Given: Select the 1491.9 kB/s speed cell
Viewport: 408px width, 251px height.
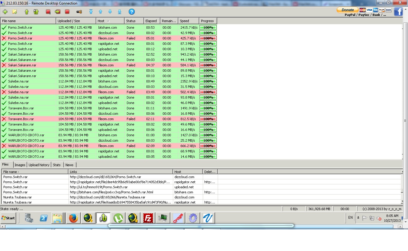Looking at the screenshot, I should coord(188,108).
